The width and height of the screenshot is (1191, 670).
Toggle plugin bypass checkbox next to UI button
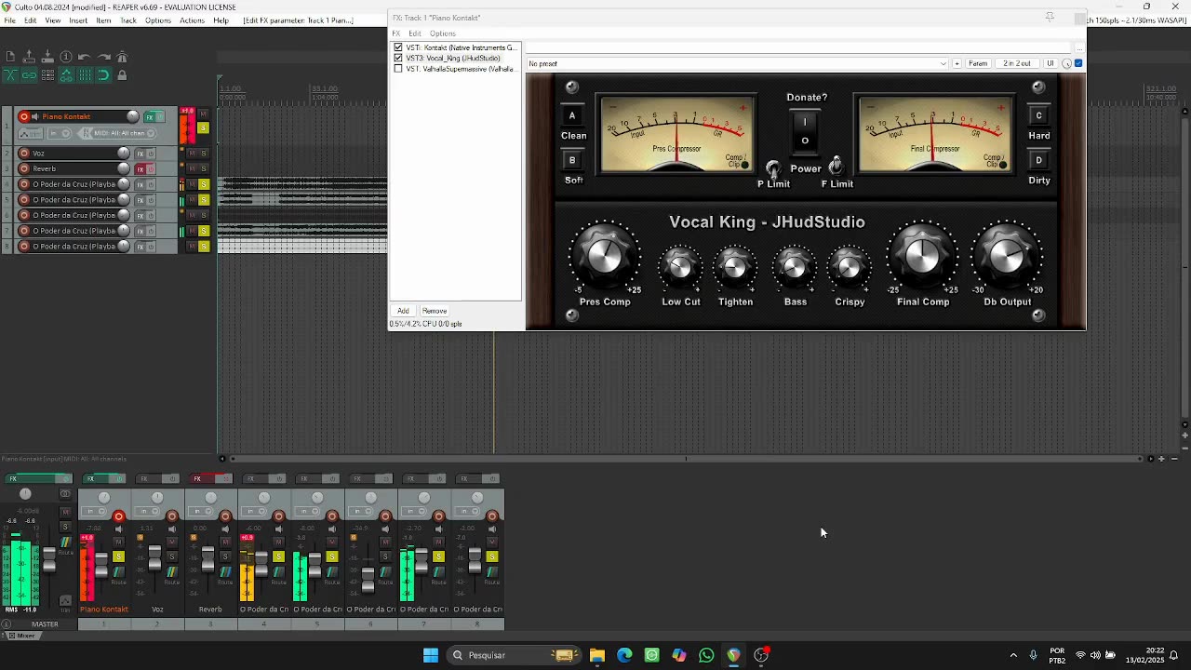1078,63
